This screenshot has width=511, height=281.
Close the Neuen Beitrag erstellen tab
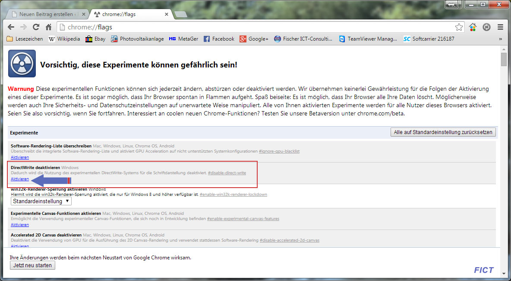click(x=83, y=14)
